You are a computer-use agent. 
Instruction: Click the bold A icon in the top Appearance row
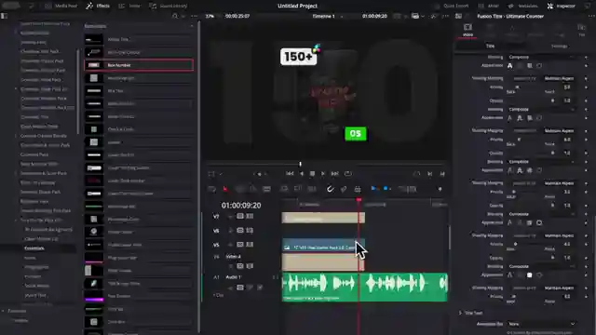click(509, 66)
